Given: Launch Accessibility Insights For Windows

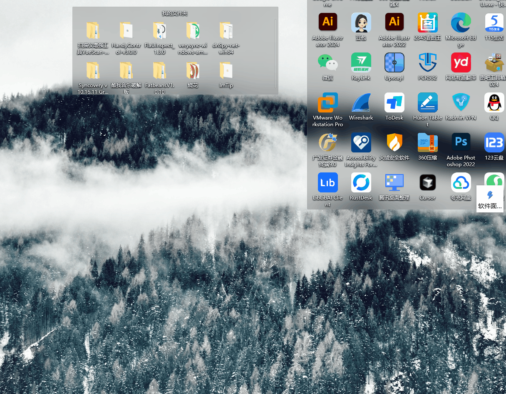Looking at the screenshot, I should pos(361,150).
